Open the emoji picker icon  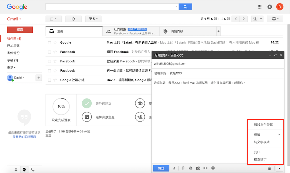coord(213,168)
